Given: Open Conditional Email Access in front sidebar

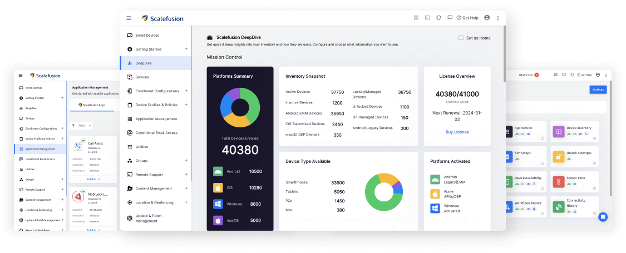Looking at the screenshot, I should (156, 132).
